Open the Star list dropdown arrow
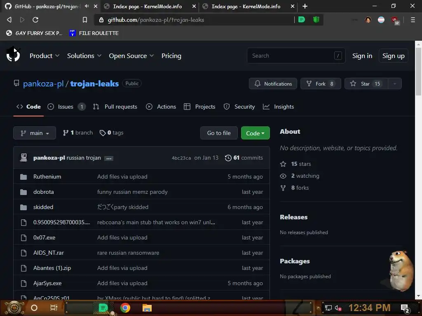This screenshot has height=316, width=422. click(x=394, y=84)
